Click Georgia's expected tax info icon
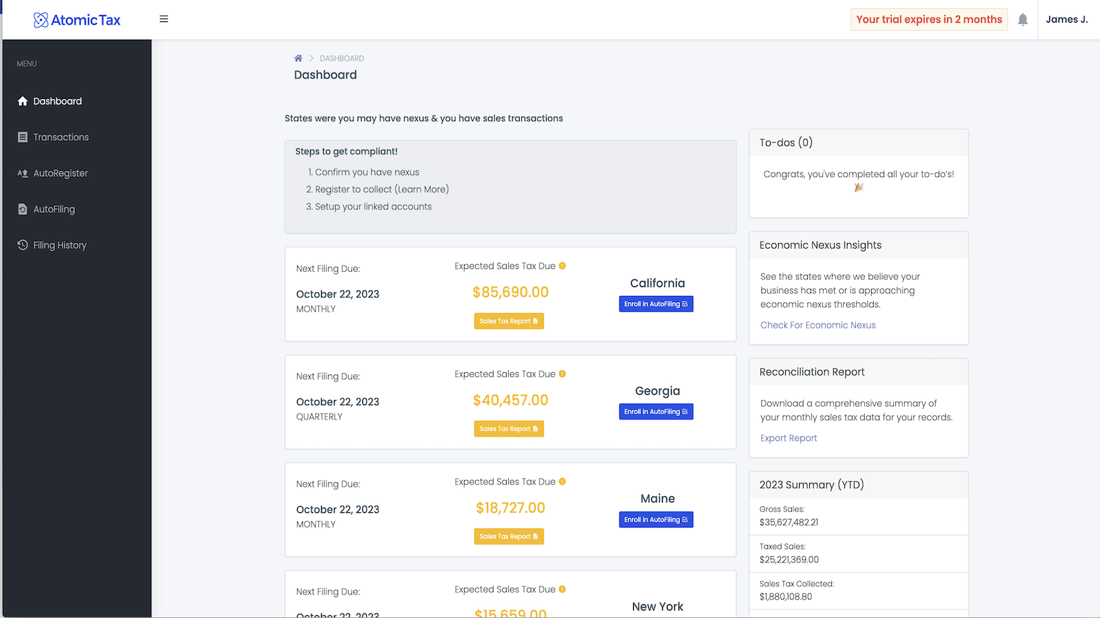 point(562,374)
